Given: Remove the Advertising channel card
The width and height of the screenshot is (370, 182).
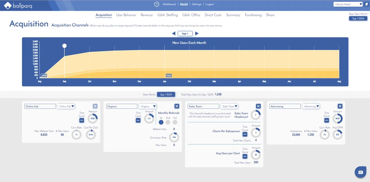Looking at the screenshot, I should 340,106.
